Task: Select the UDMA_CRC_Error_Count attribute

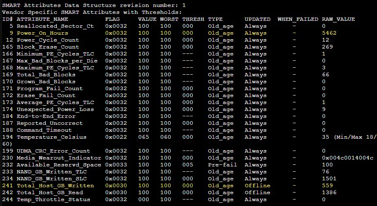Action: tap(54, 151)
